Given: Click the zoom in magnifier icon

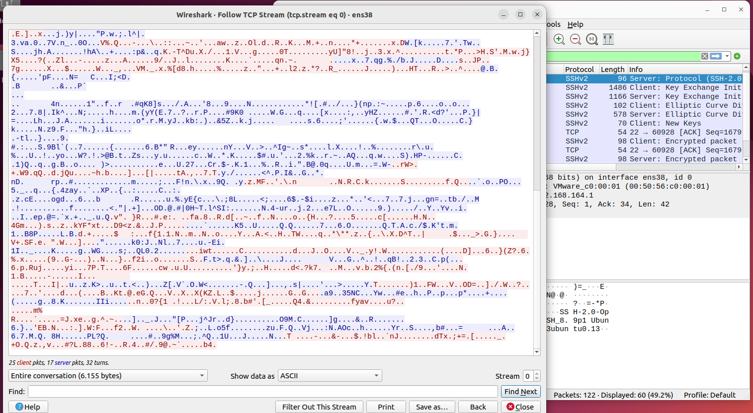Looking at the screenshot, I should click(559, 39).
